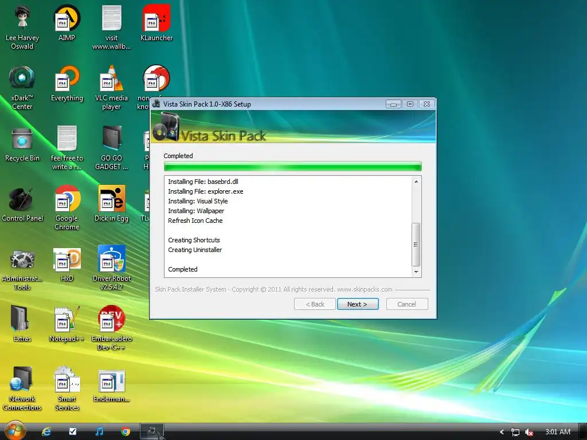Image resolution: width=587 pixels, height=440 pixels.
Task: Select the xDark Center icon
Action: [22, 88]
